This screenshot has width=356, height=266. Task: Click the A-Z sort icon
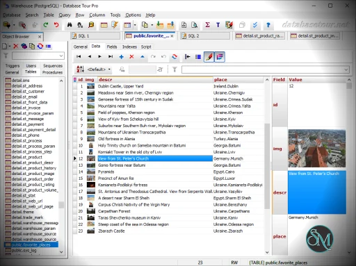(x=80, y=69)
